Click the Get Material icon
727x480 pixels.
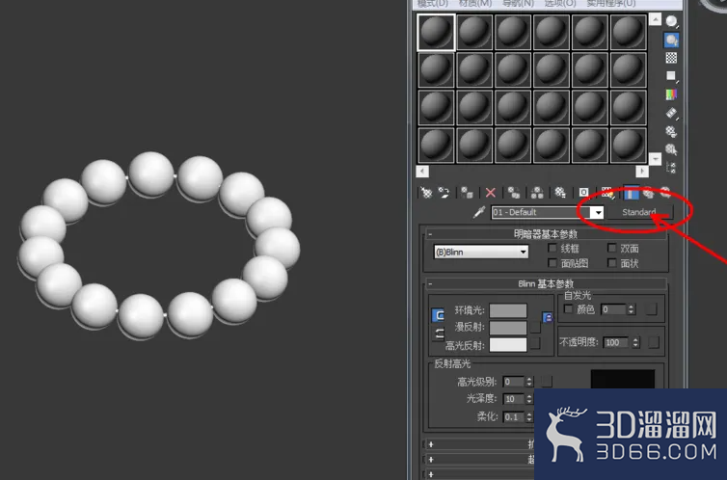pos(426,192)
